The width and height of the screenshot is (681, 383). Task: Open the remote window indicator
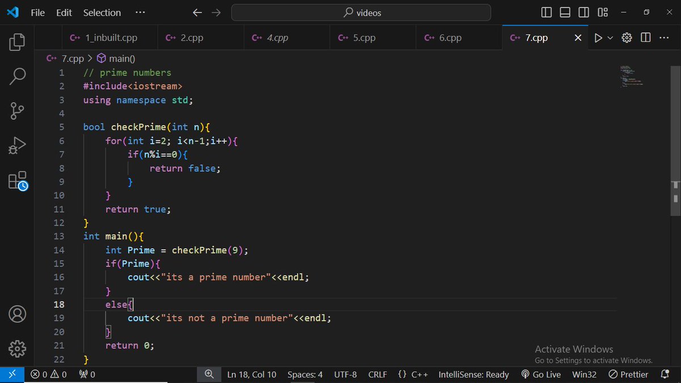point(12,374)
